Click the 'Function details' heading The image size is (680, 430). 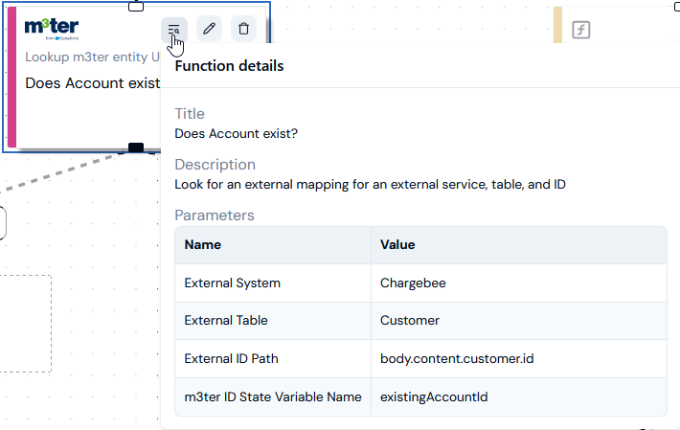229,66
